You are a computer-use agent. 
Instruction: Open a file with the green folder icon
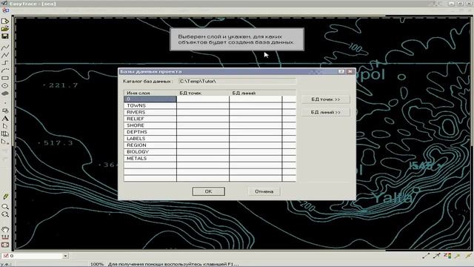click(5, 29)
